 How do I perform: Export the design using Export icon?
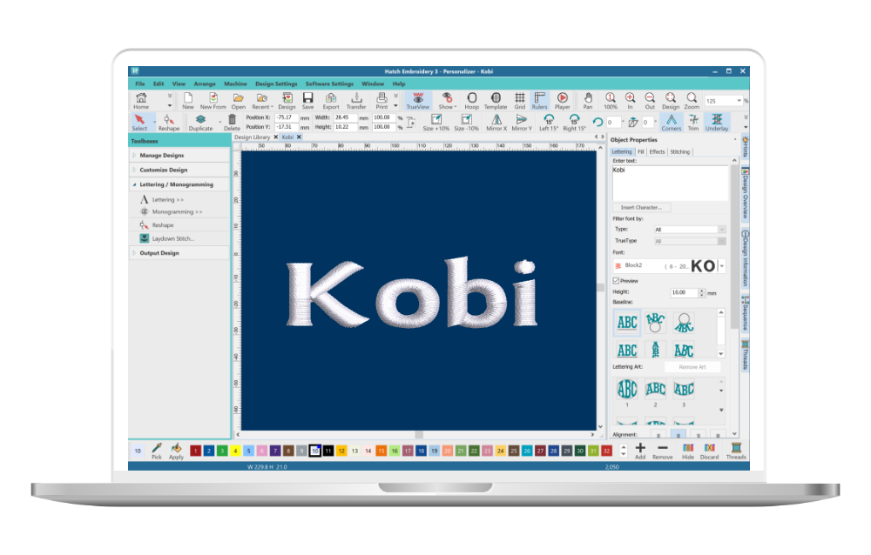point(331,100)
